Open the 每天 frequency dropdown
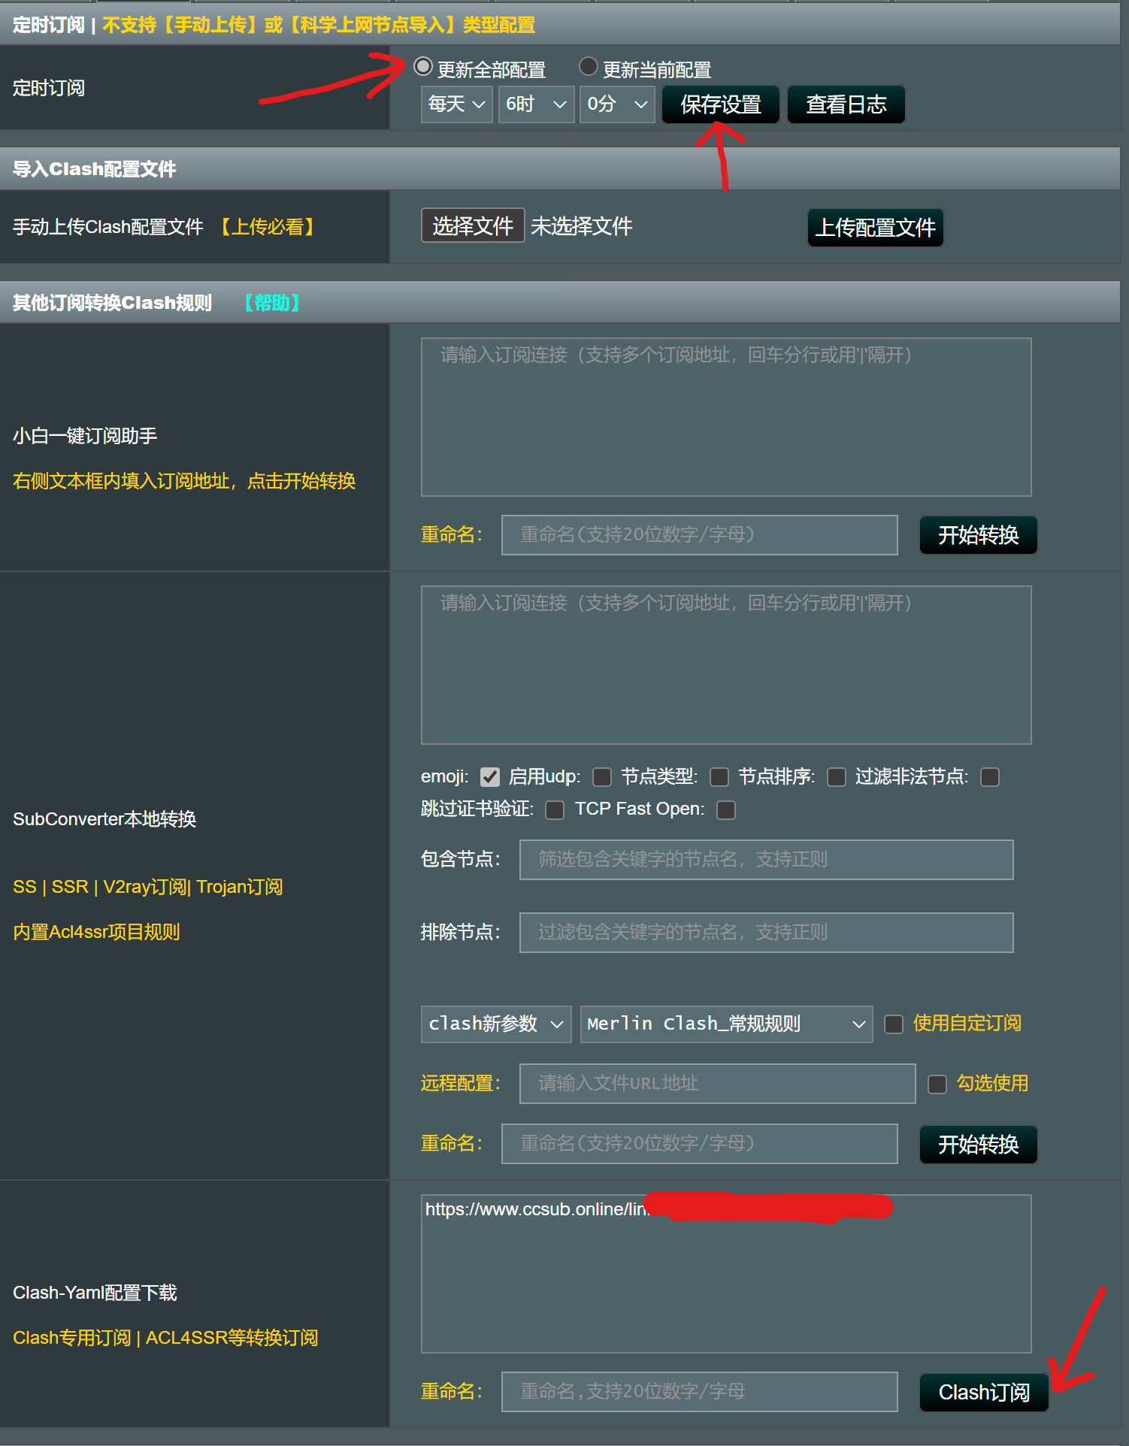Viewport: 1129px width, 1446px height. [x=456, y=104]
